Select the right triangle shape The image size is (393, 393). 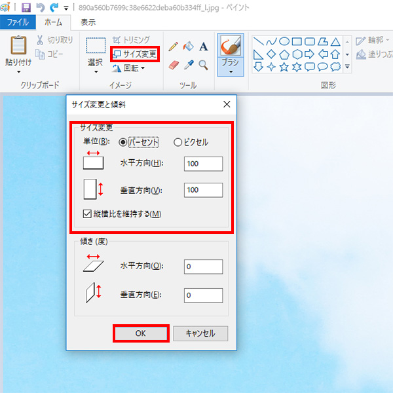pyautogui.click(x=258, y=54)
